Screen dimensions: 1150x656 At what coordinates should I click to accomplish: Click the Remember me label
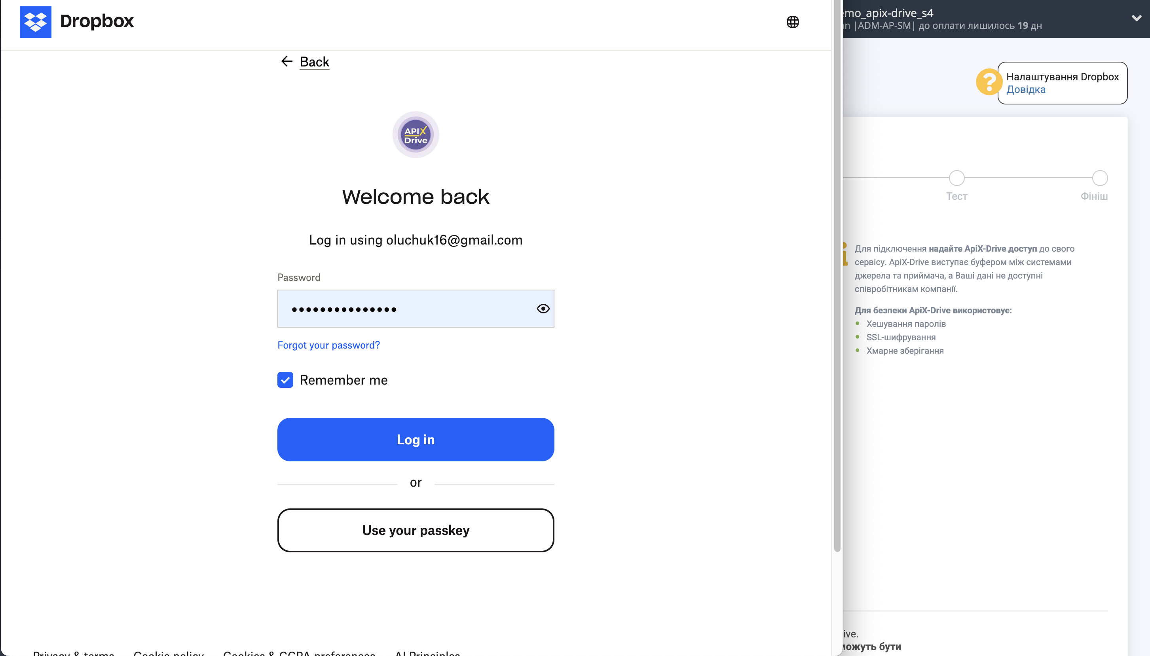point(343,380)
